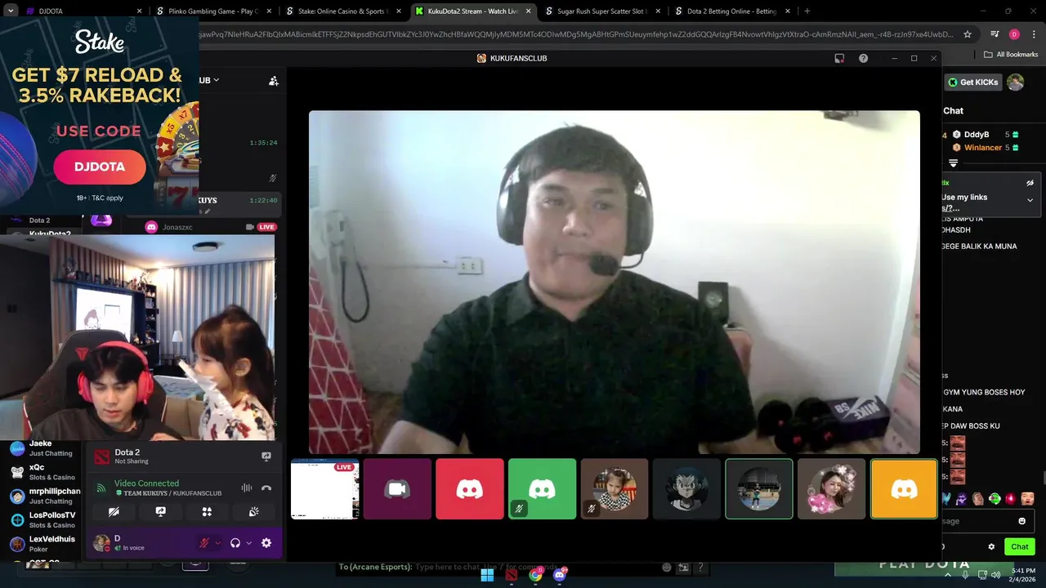The image size is (1046, 588).
Task: Open Jonaszxc live user row
Action: point(211,227)
